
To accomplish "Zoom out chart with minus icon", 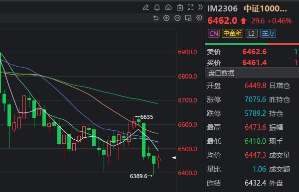I will point(177,18).
